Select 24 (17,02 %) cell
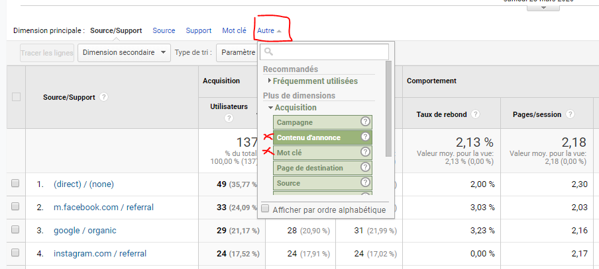Viewport: 599px width, 269px height. pos(376,253)
